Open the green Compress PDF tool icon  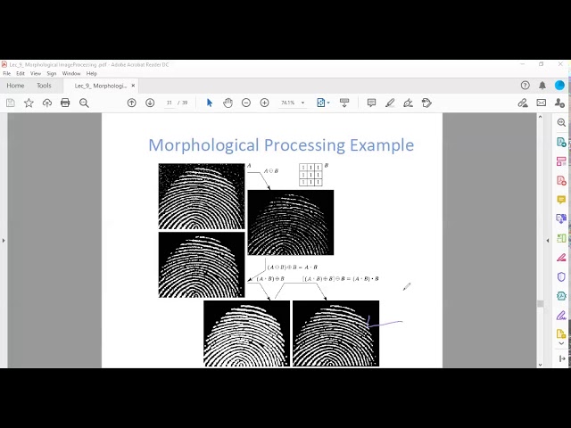561,238
